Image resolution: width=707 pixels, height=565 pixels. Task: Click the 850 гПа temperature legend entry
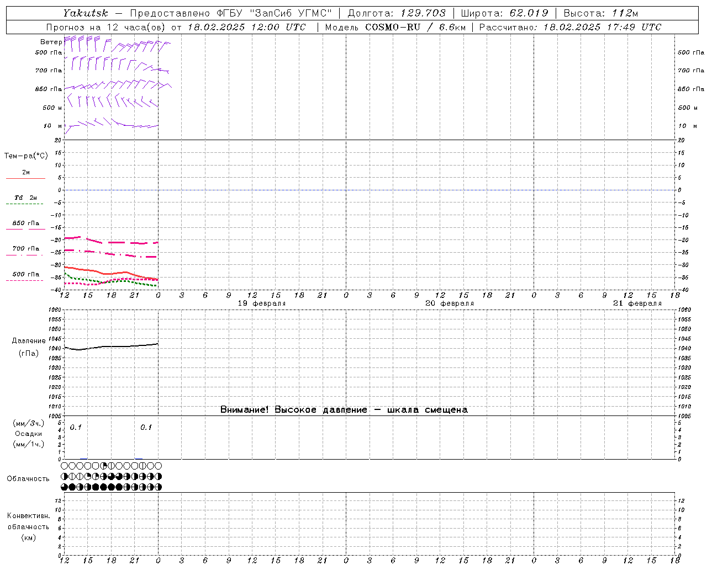point(26,223)
